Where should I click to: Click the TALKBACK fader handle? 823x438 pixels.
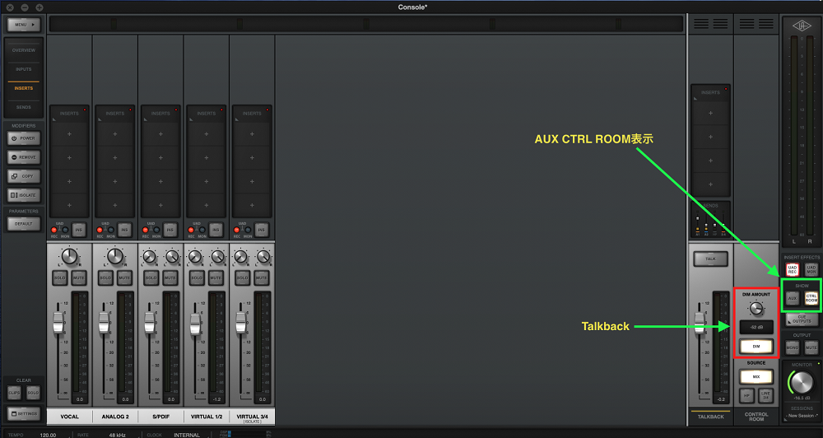(700, 322)
